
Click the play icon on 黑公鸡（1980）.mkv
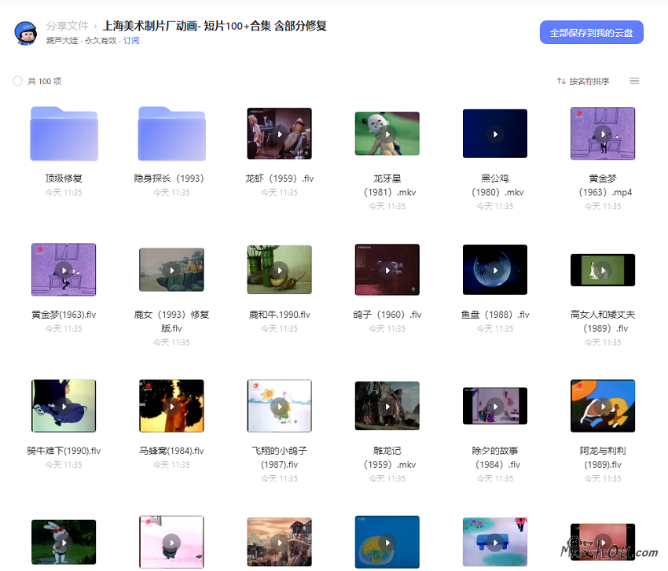494,133
